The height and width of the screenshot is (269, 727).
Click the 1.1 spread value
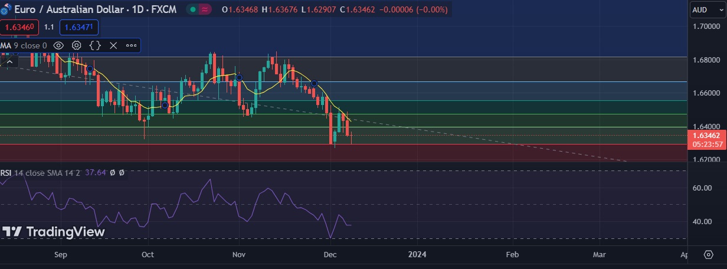49,27
